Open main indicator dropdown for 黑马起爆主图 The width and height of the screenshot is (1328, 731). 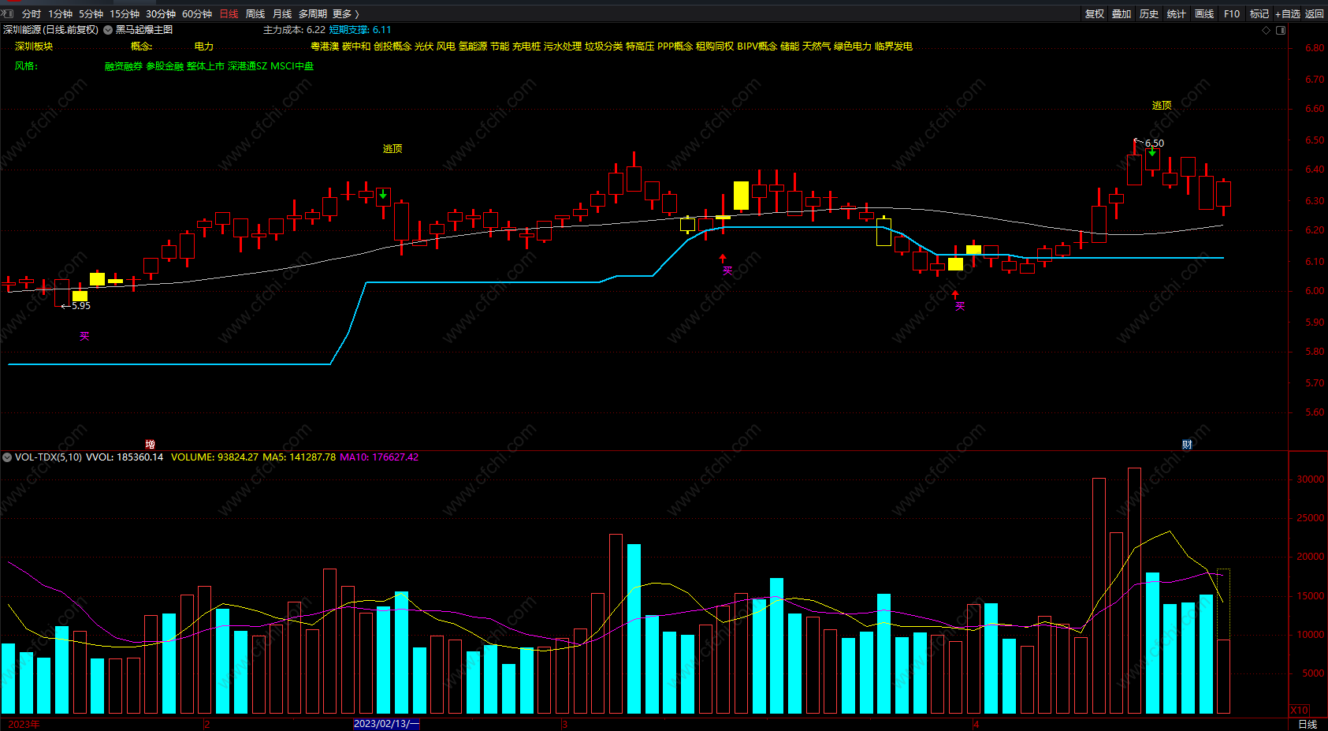(x=108, y=30)
